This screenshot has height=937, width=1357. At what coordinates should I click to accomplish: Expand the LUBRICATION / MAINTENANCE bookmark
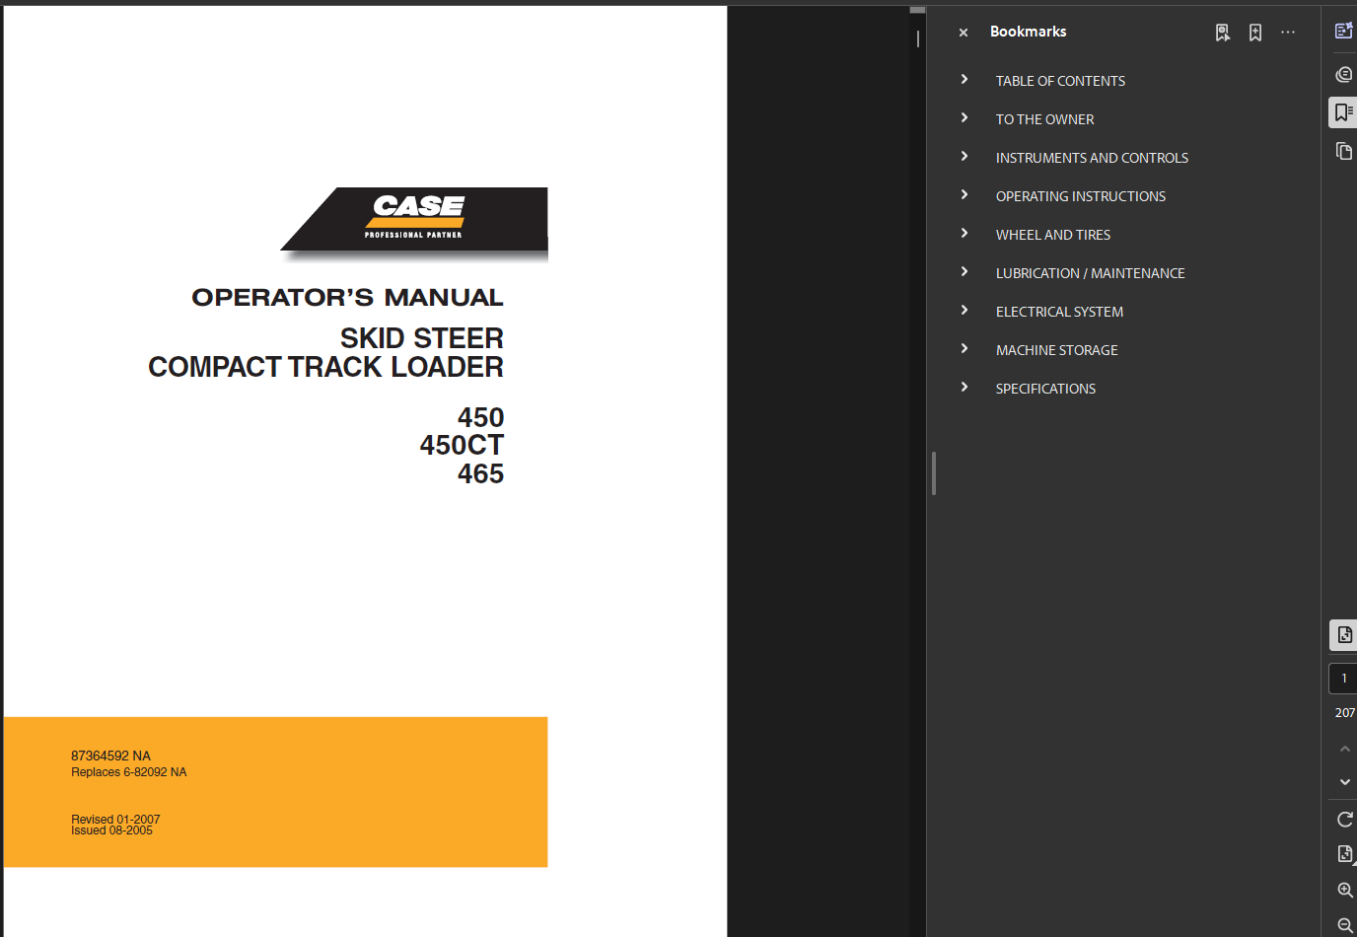[964, 271]
